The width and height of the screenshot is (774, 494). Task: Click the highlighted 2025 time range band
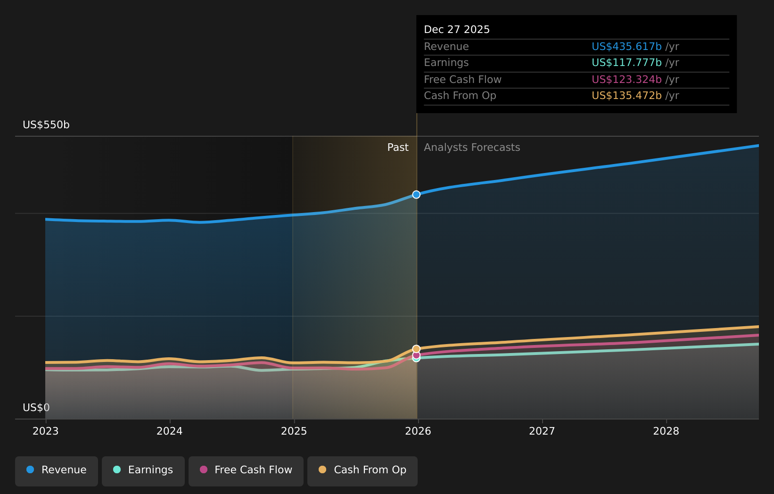click(x=354, y=273)
